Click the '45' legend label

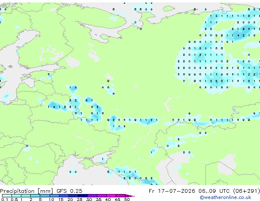[x=118, y=199]
